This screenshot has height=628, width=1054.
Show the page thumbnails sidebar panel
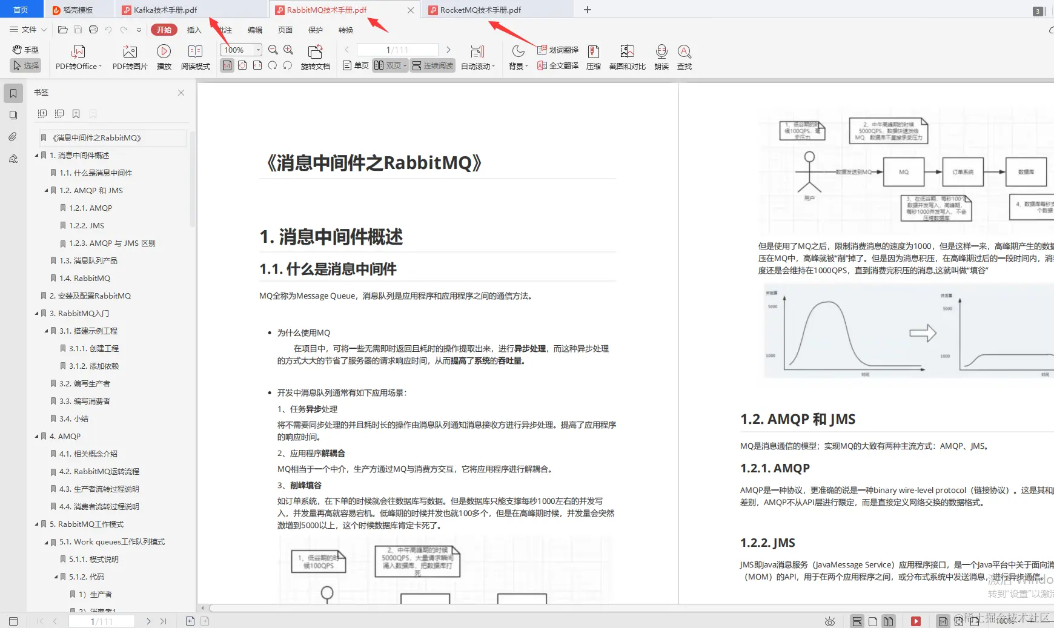click(13, 115)
